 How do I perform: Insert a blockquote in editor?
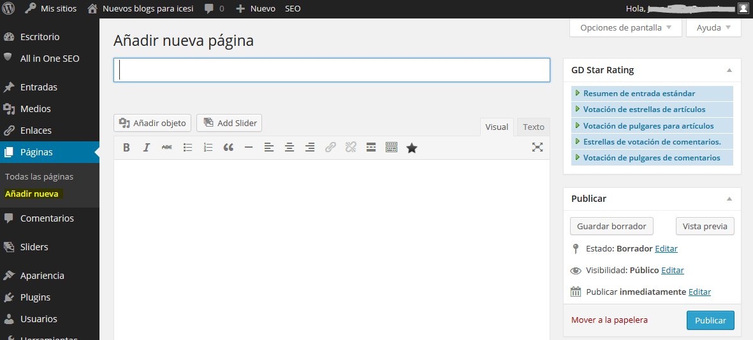point(228,148)
